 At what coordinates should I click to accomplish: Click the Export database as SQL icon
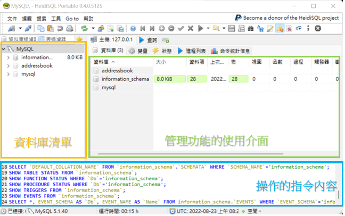point(120,28)
